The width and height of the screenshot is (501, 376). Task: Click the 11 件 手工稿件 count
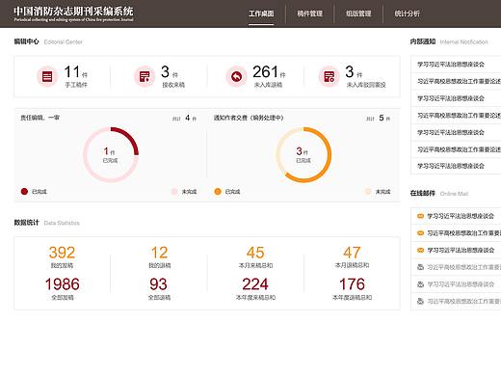pos(76,76)
